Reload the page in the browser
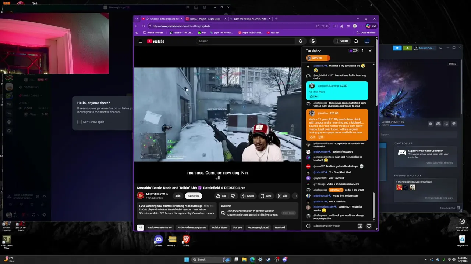Screen dimensions: 471x264 tap(144, 26)
